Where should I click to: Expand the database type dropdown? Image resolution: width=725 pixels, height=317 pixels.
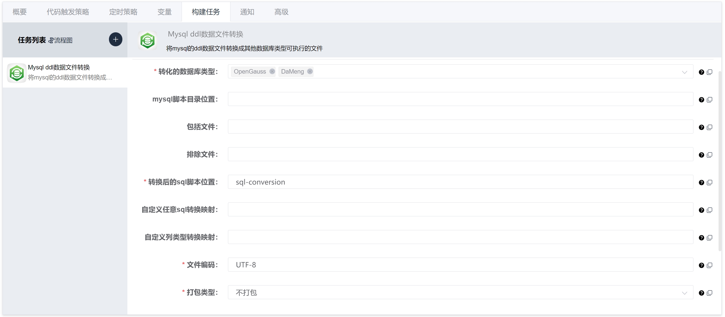684,72
